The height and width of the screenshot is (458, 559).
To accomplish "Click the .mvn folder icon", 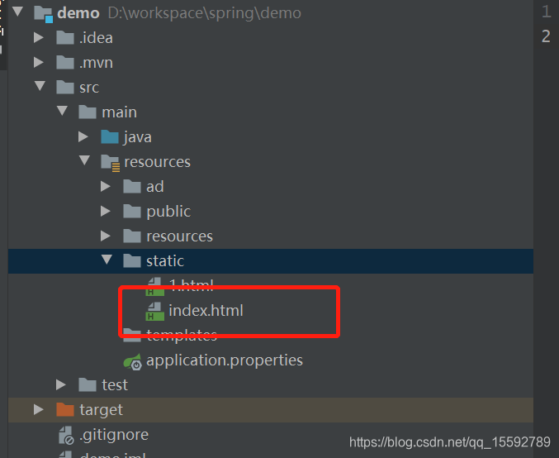I will click(x=65, y=63).
